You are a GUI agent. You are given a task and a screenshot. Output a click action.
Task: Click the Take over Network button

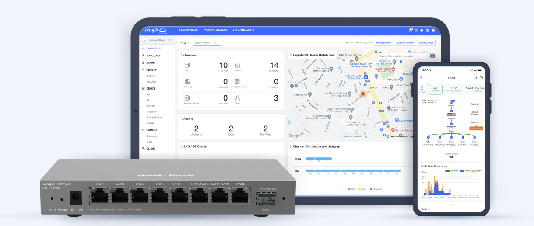(405, 43)
